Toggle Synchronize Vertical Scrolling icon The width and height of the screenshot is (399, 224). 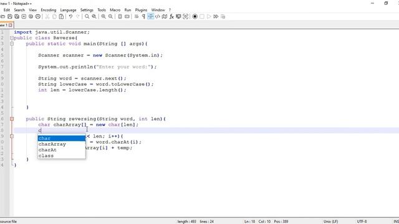click(120, 17)
